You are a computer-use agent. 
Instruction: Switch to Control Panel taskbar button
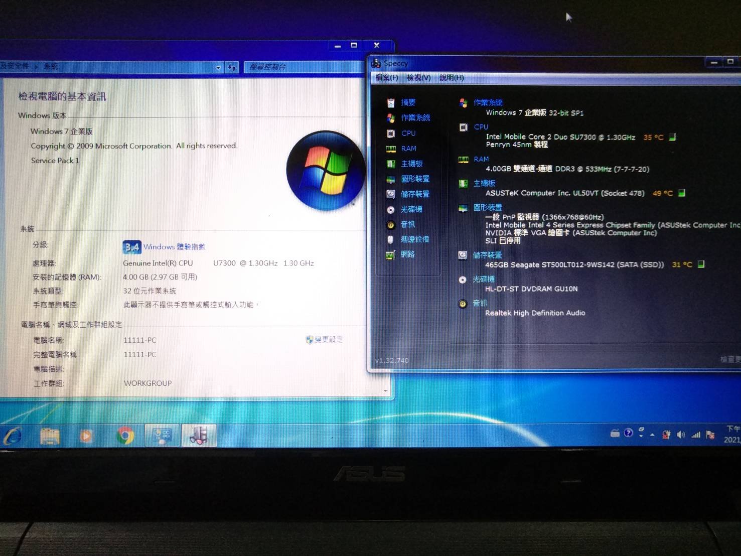[x=162, y=435]
